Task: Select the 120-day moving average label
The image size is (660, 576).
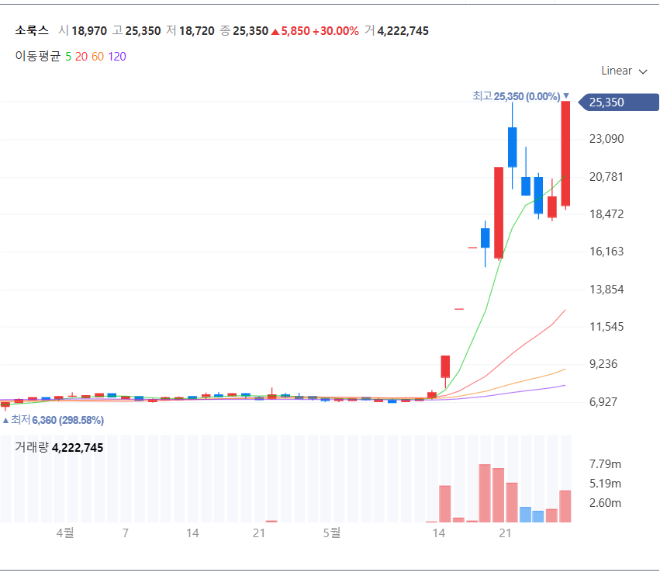Action: pos(117,57)
